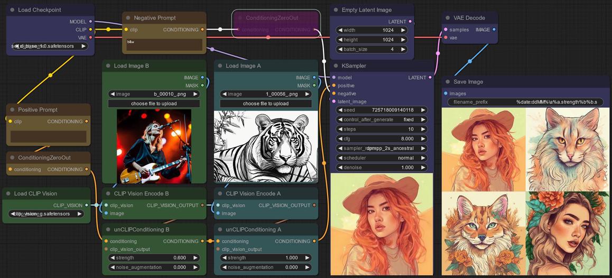Open the scheduler dropdown set to normal
This screenshot has height=278, width=612.
pyautogui.click(x=382, y=158)
